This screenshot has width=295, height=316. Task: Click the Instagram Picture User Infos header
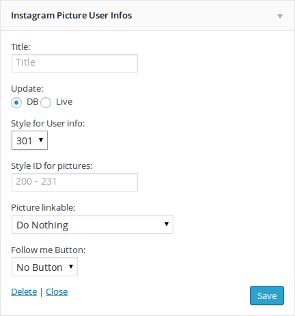(72, 16)
